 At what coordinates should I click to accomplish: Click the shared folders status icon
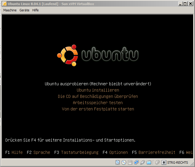click(149, 162)
